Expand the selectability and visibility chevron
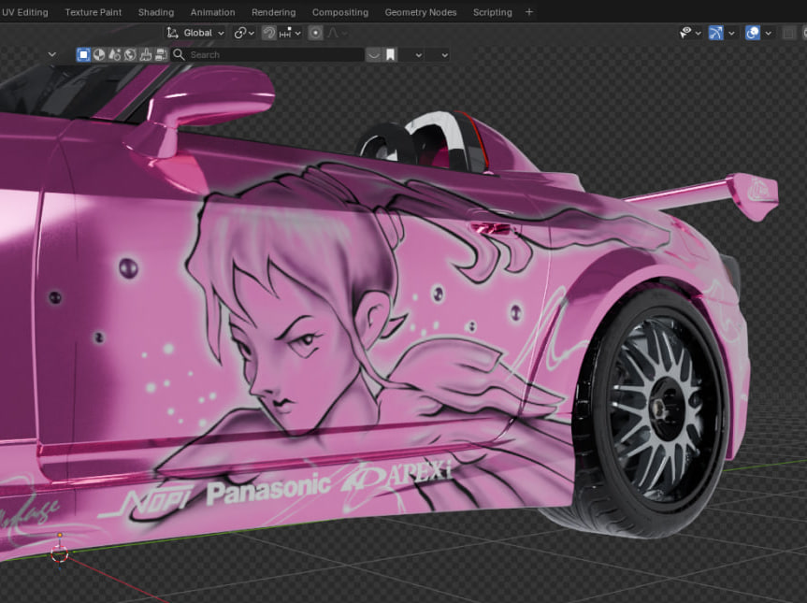The image size is (807, 603). tap(699, 34)
